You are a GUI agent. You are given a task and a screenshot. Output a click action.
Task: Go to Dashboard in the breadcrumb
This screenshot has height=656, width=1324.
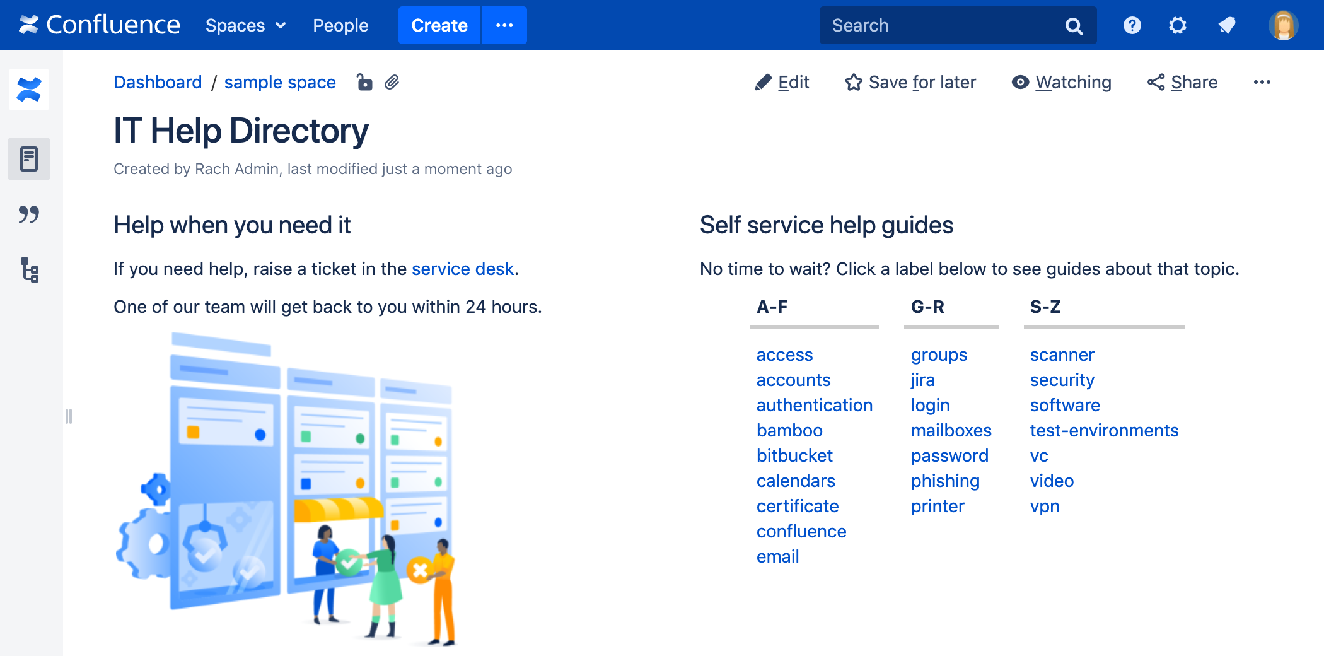pyautogui.click(x=158, y=83)
